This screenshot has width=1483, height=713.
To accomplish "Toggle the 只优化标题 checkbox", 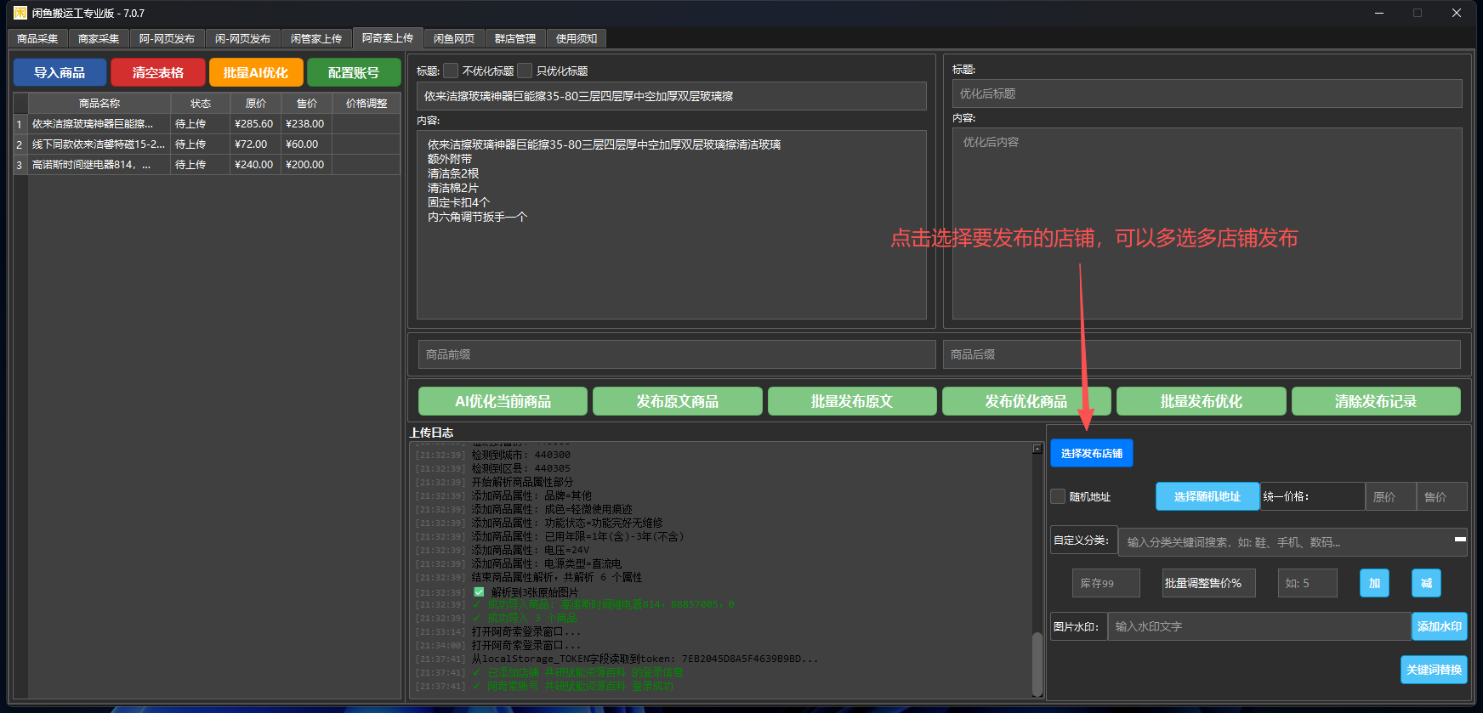I will click(525, 71).
